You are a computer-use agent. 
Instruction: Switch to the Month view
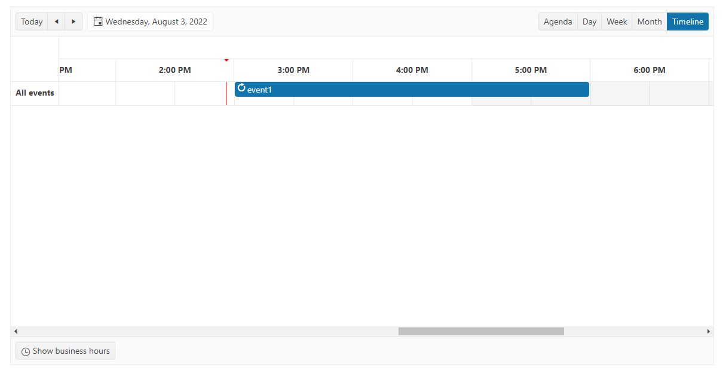(649, 22)
